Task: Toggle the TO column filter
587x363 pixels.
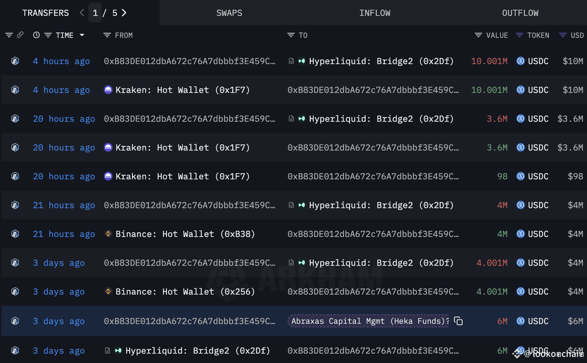Action: [x=291, y=35]
